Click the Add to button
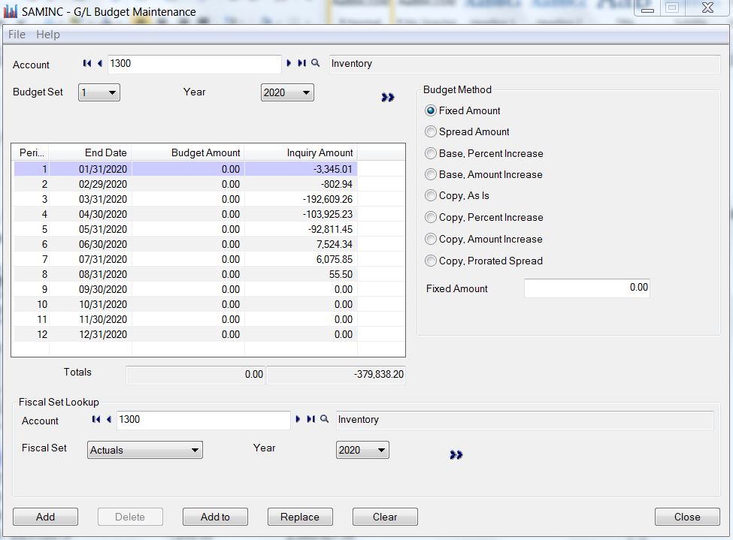733x540 pixels. [x=215, y=517]
